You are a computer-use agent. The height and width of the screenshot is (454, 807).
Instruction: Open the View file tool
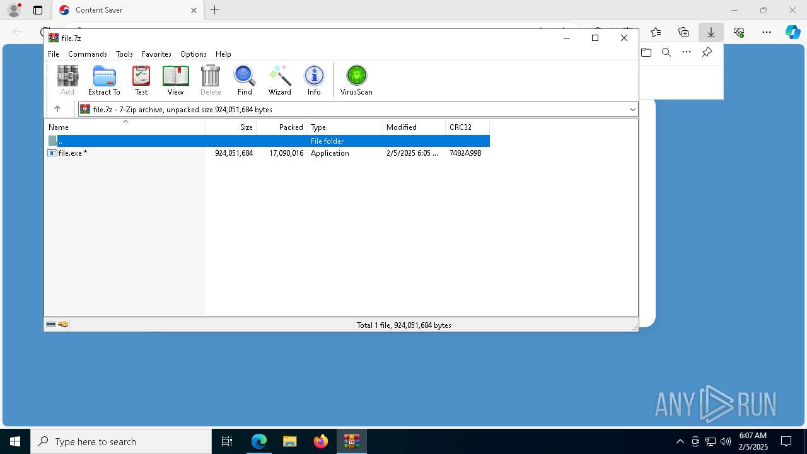tap(176, 80)
